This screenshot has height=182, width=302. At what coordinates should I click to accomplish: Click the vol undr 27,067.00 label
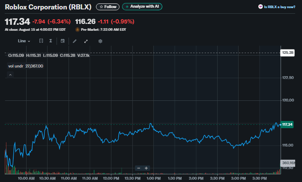point(26,66)
